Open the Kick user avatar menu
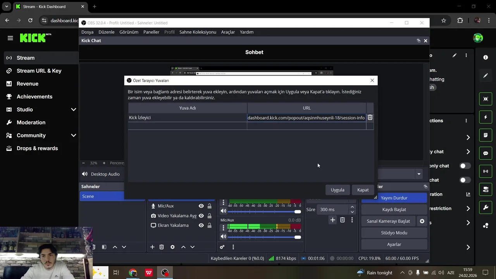496x279 pixels. tap(478, 38)
